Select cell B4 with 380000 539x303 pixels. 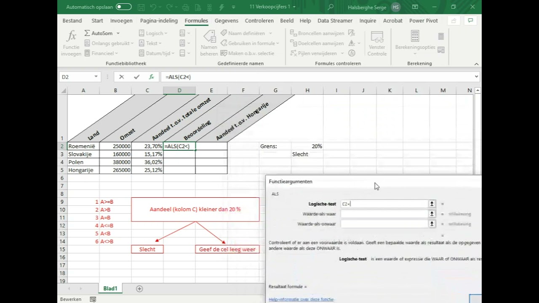115,162
